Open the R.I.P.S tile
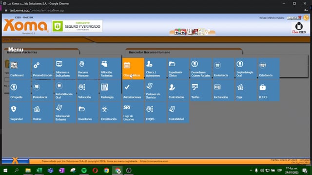 pos(269,90)
